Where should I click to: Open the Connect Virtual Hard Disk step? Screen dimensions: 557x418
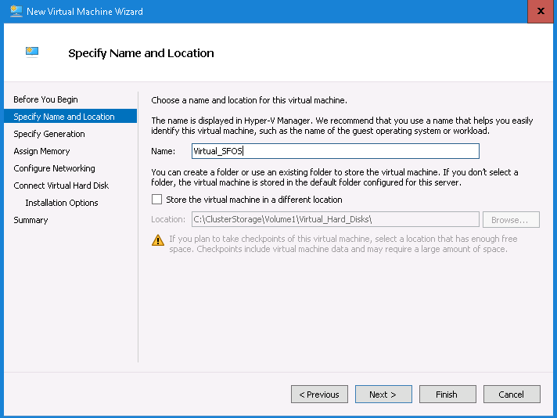click(61, 186)
